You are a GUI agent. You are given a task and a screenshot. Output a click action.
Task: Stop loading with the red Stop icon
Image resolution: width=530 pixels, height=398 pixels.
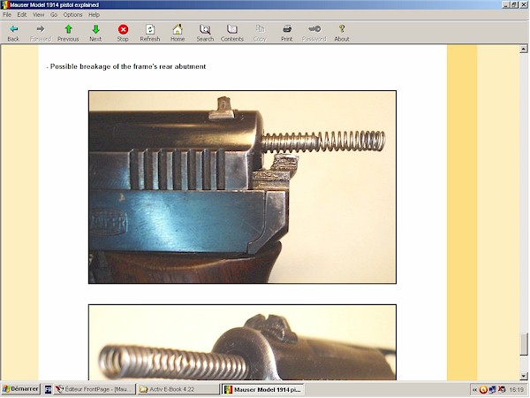123,33
